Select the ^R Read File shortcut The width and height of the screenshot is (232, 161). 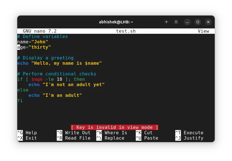pos(73,138)
